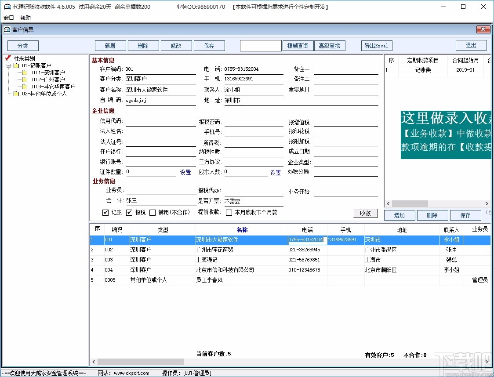This screenshot has width=494, height=377.
Task: Click 增加 in the payment items panel
Action: (x=399, y=215)
